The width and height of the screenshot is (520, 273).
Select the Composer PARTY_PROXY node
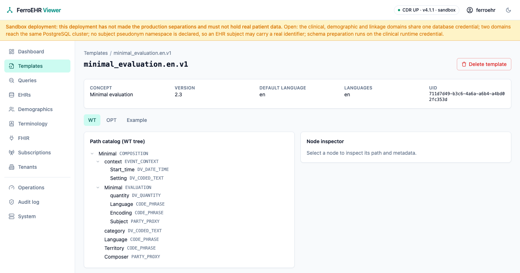[132, 257]
